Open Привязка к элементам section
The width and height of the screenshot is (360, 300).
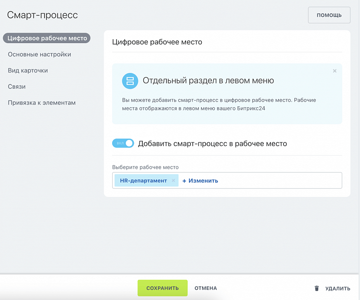42,103
